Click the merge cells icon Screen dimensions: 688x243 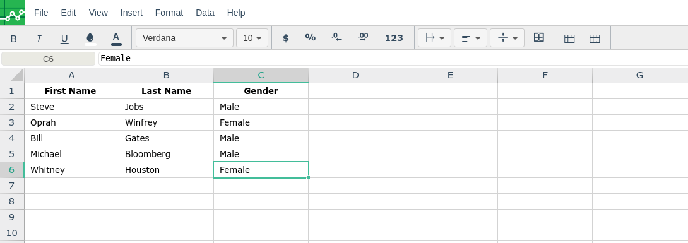point(539,38)
